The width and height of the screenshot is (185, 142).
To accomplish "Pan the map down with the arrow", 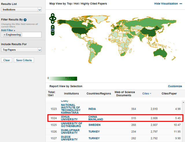I will [x=52, y=22].
